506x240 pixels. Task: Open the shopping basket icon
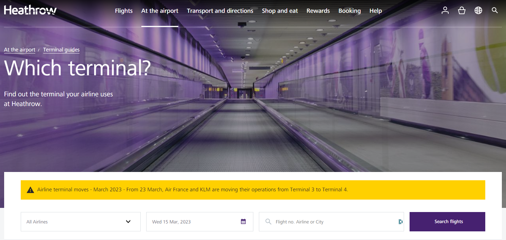[x=461, y=10]
